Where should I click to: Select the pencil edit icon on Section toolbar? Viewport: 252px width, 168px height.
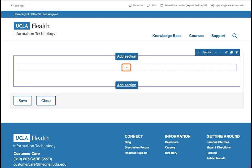(226, 52)
